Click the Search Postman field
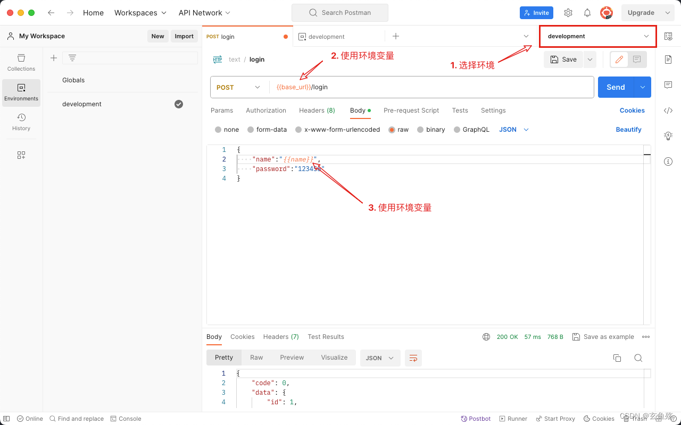Image resolution: width=681 pixels, height=425 pixels. tap(340, 13)
